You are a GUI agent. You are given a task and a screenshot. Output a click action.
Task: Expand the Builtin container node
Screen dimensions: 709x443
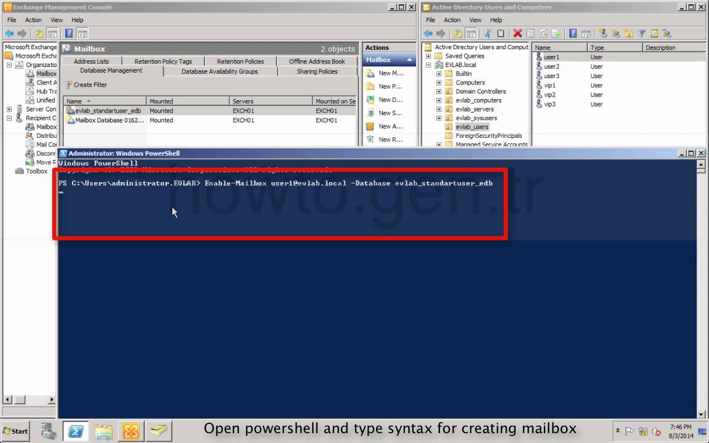point(439,74)
